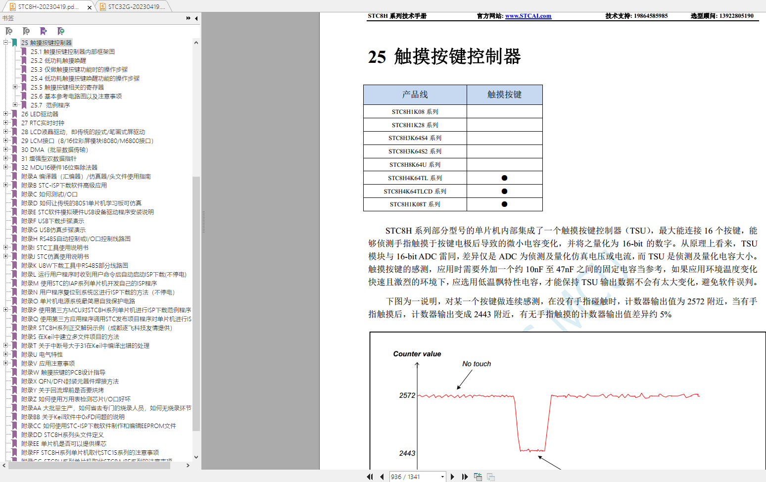Viewport: 766px width, 482px height.
Task: Close the STC8H-20230419 PDF tab
Action: tap(89, 7)
